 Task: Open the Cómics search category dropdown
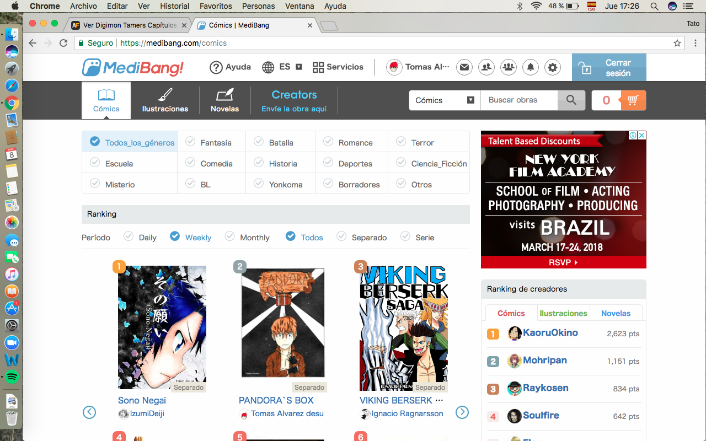(x=445, y=100)
